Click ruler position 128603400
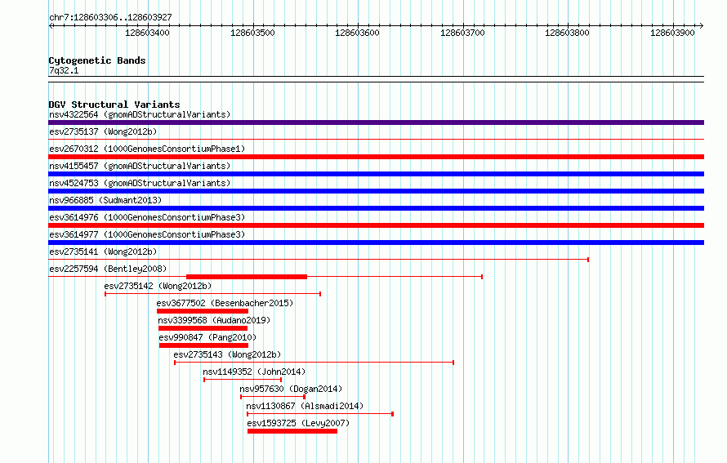The width and height of the screenshot is (727, 463). coord(147,33)
